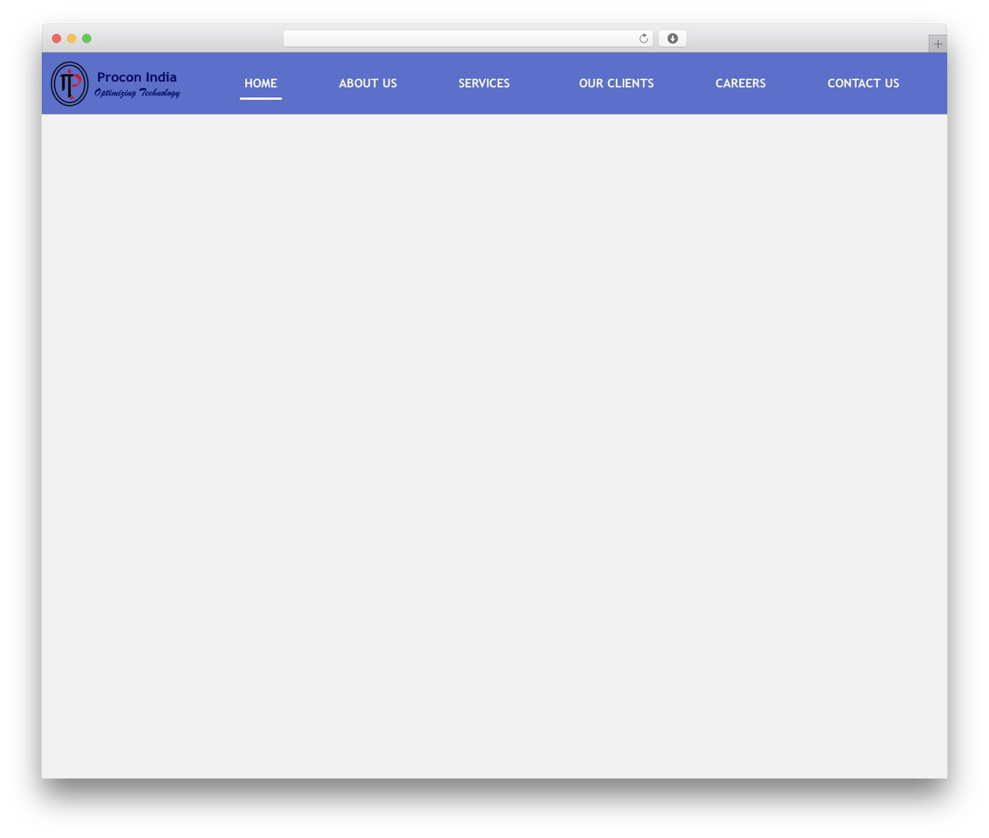This screenshot has width=989, height=838.
Task: Close the browser window with the red button
Action: pos(56,39)
